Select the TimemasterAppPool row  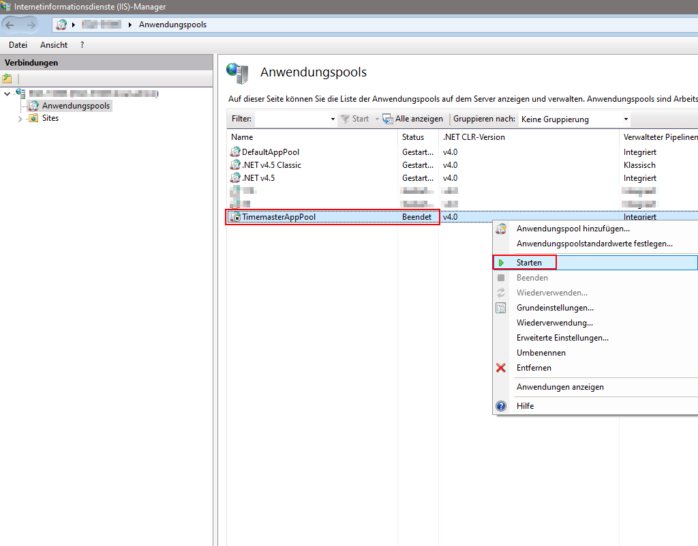tap(307, 216)
